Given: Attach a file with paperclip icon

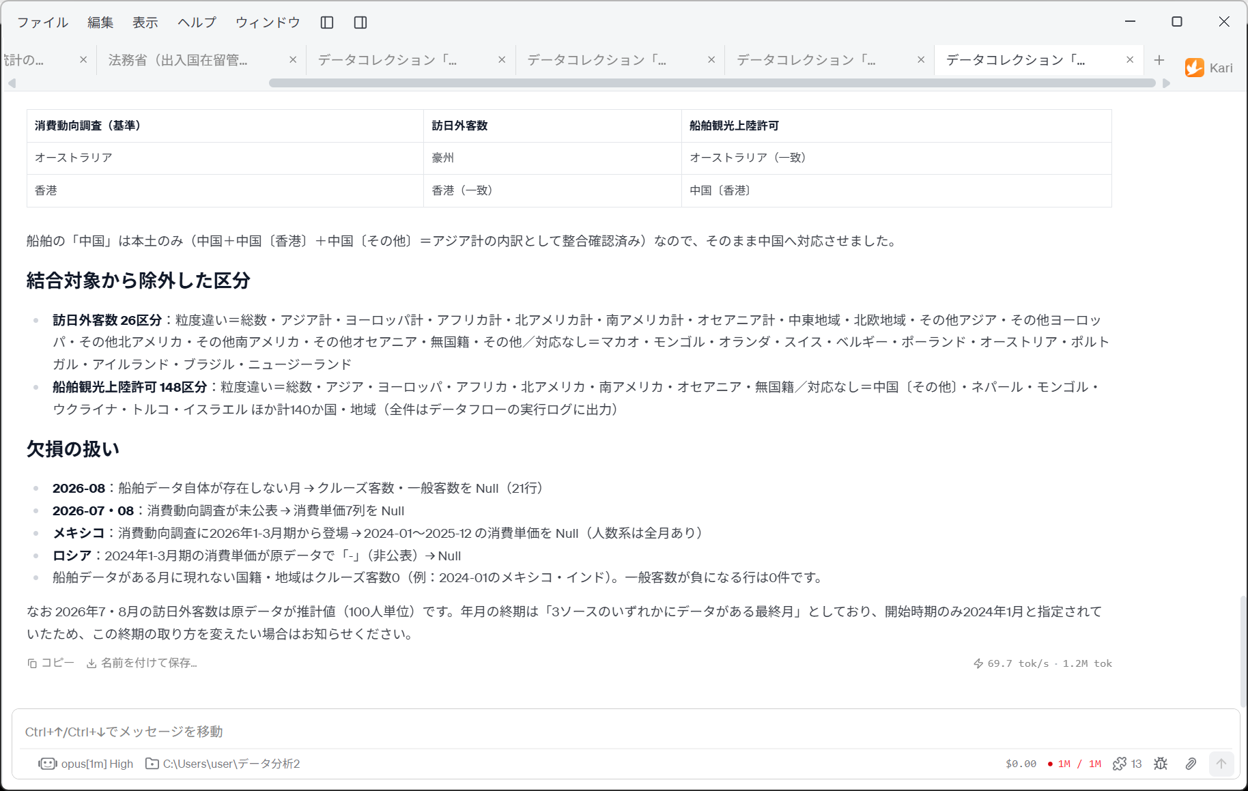Looking at the screenshot, I should coord(1191,764).
